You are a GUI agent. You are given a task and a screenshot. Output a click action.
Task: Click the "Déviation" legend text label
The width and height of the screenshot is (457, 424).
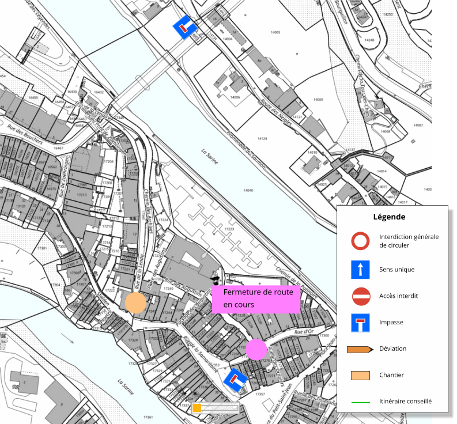(x=392, y=349)
